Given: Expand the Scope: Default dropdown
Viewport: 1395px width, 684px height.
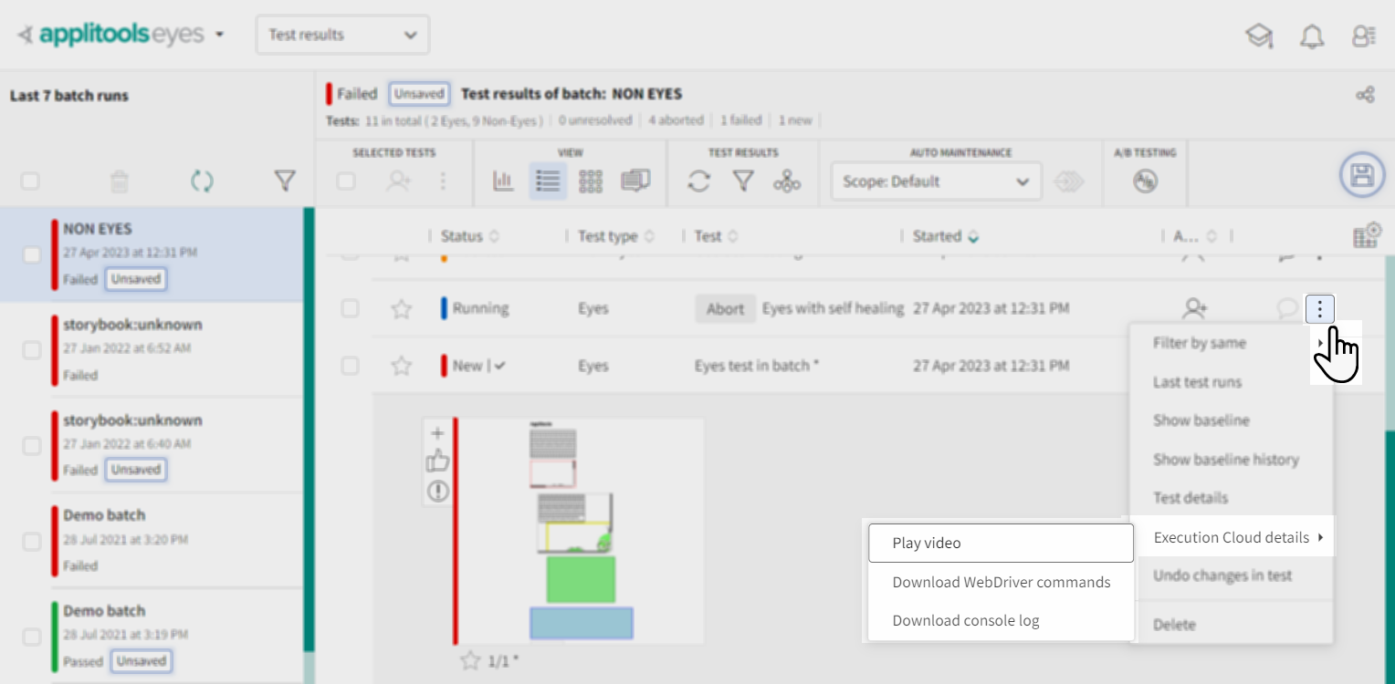Looking at the screenshot, I should click(936, 181).
